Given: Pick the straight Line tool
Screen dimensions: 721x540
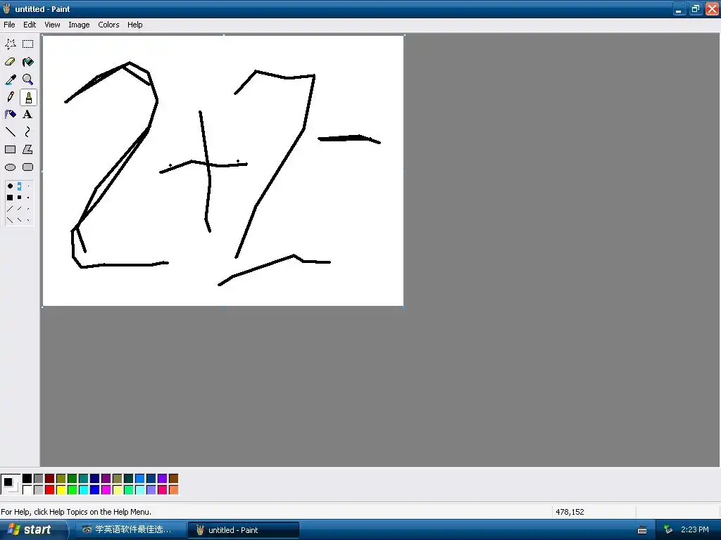Looking at the screenshot, I should point(10,132).
